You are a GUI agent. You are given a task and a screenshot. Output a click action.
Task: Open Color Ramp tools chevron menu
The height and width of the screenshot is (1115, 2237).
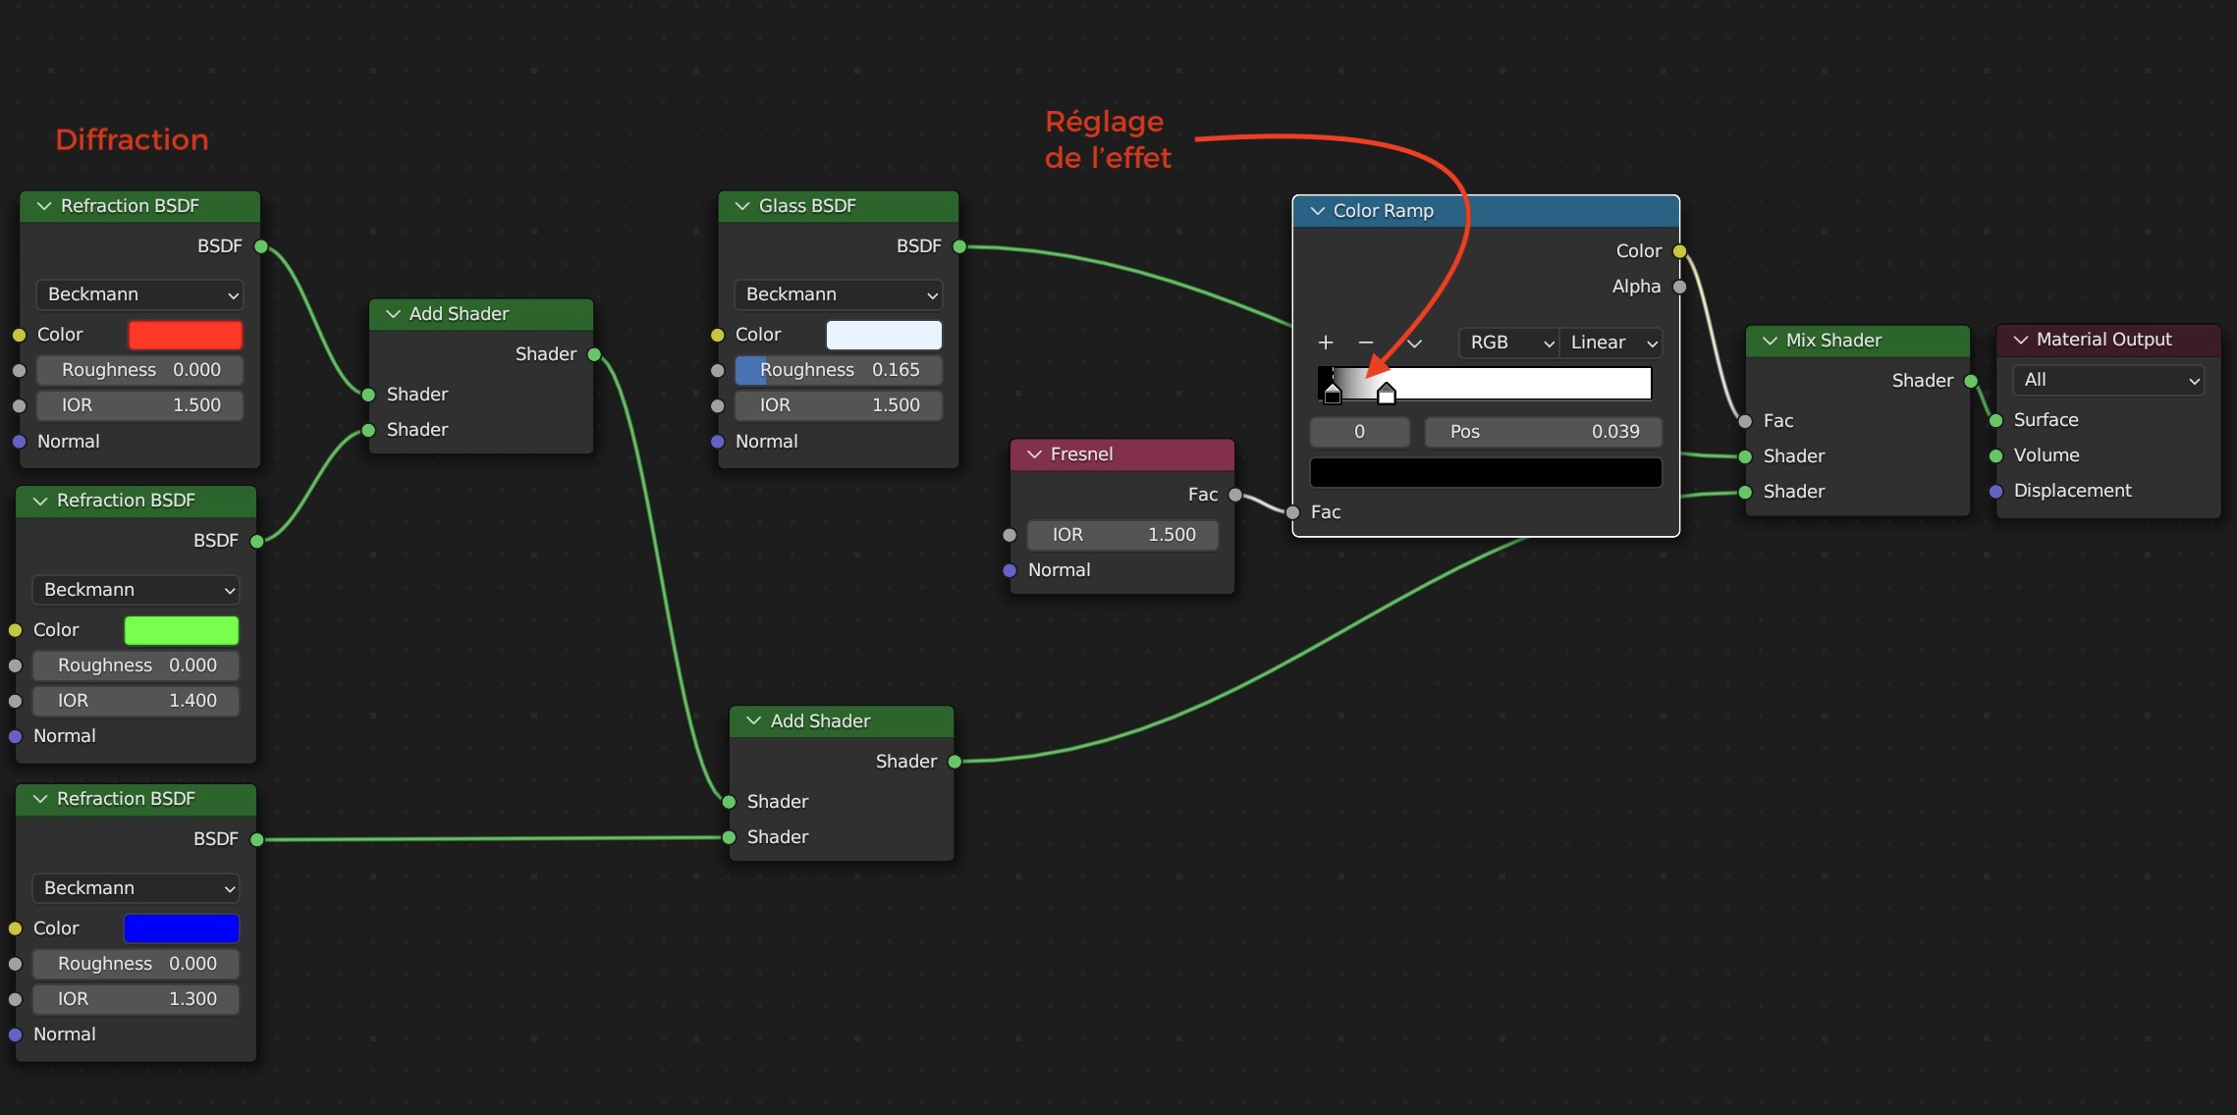click(x=1414, y=343)
